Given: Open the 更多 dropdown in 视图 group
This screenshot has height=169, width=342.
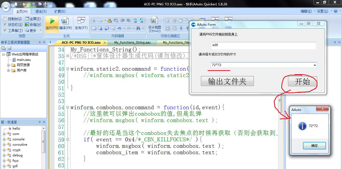Looking at the screenshot, I should click(x=33, y=30).
